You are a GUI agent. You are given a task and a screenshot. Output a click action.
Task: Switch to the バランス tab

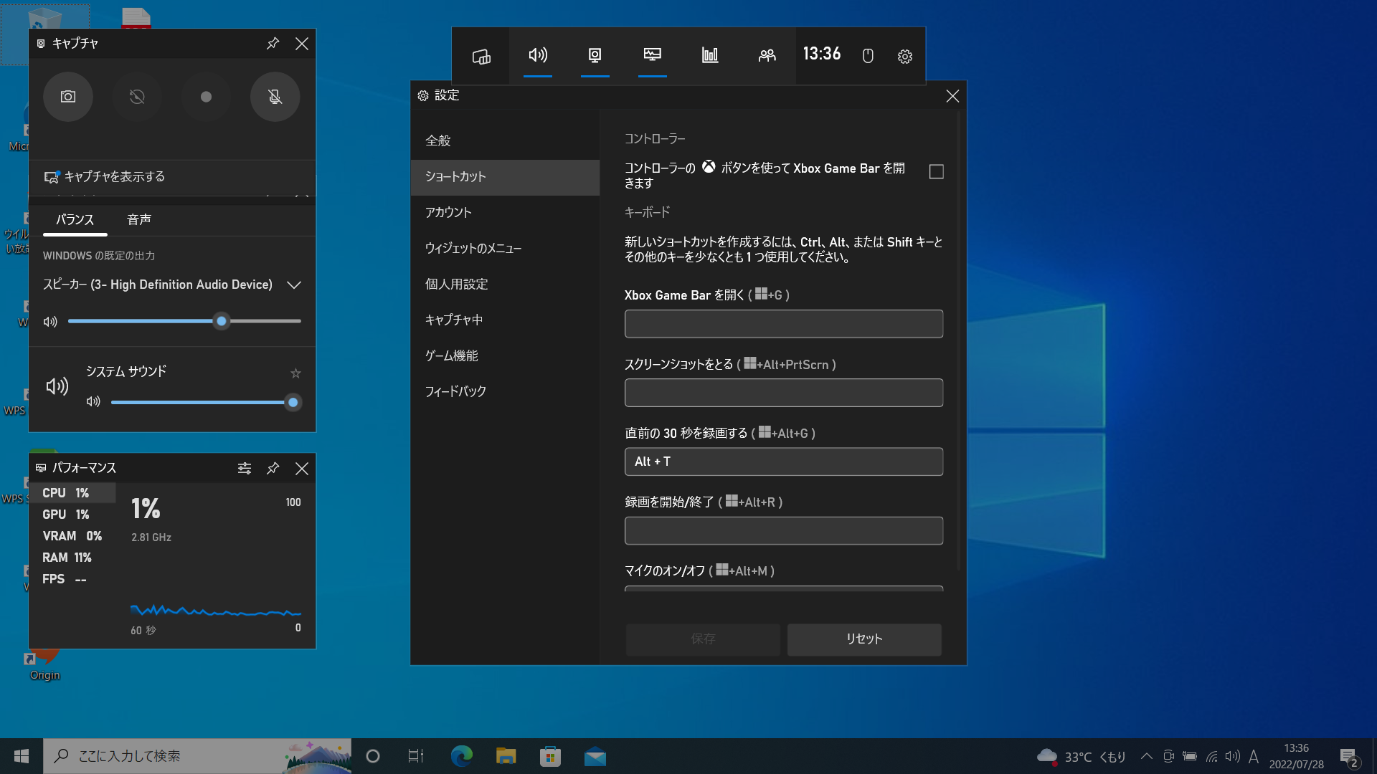click(x=75, y=220)
